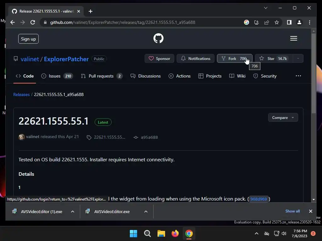Click Show all downloads

pos(292,211)
